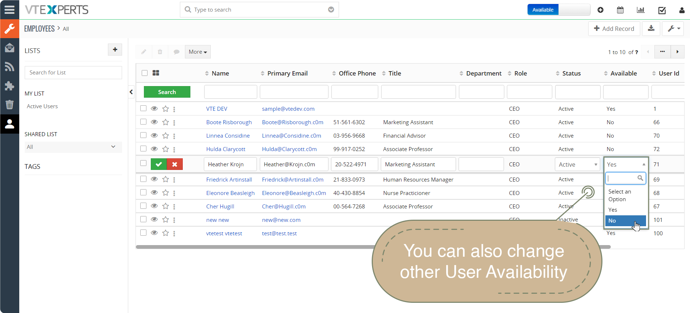Star the Linnea Considine record
Viewport: 690px width, 313px height.
coord(165,135)
